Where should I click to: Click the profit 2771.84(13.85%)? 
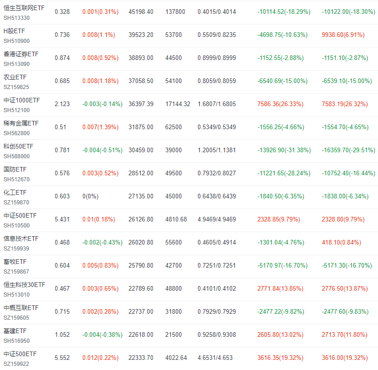point(280,289)
